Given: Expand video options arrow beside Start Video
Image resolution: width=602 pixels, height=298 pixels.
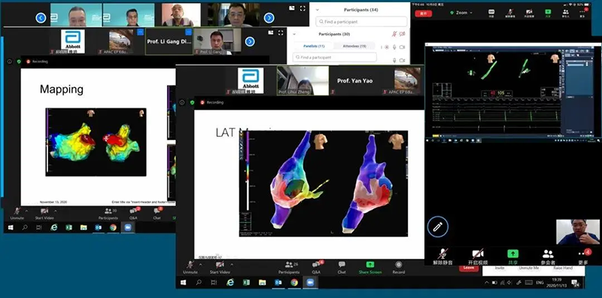Looking at the screenshot, I should pyautogui.click(x=232, y=265).
